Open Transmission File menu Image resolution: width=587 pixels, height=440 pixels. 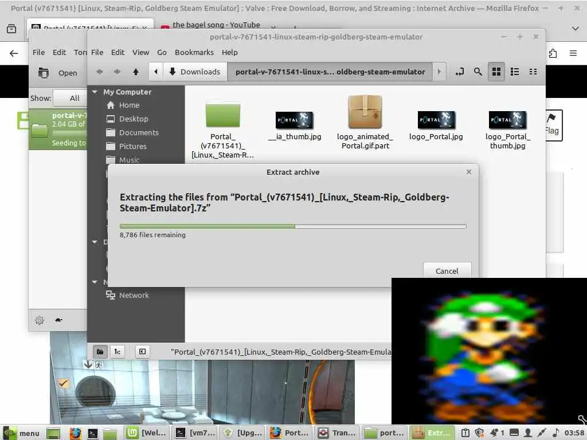[38, 52]
